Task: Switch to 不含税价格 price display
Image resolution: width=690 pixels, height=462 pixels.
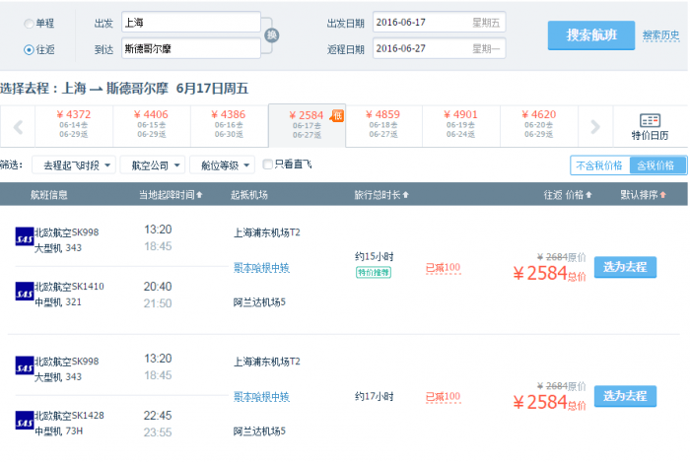Action: point(599,165)
